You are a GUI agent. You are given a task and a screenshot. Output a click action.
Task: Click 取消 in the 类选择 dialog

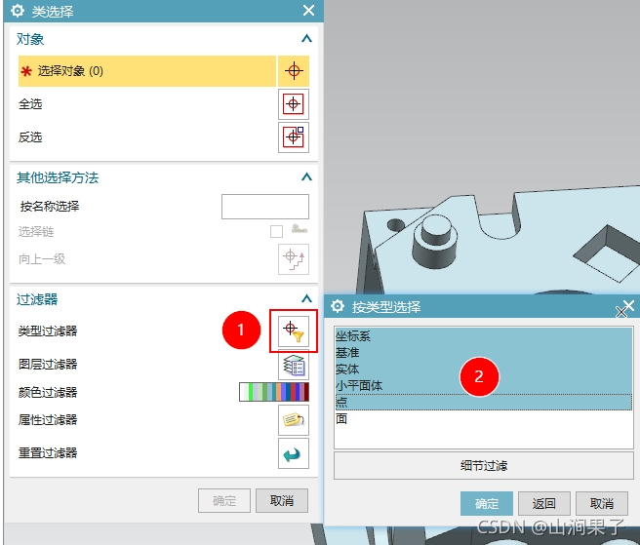(282, 500)
